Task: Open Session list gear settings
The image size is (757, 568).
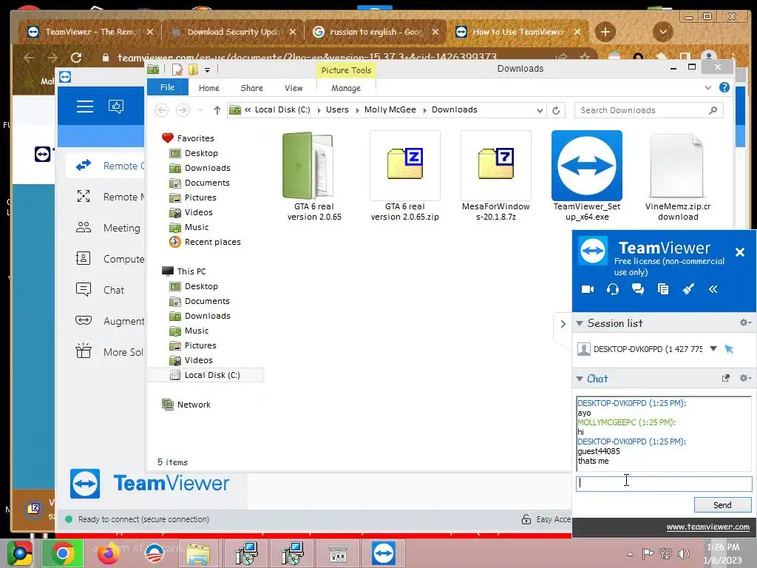Action: [745, 322]
